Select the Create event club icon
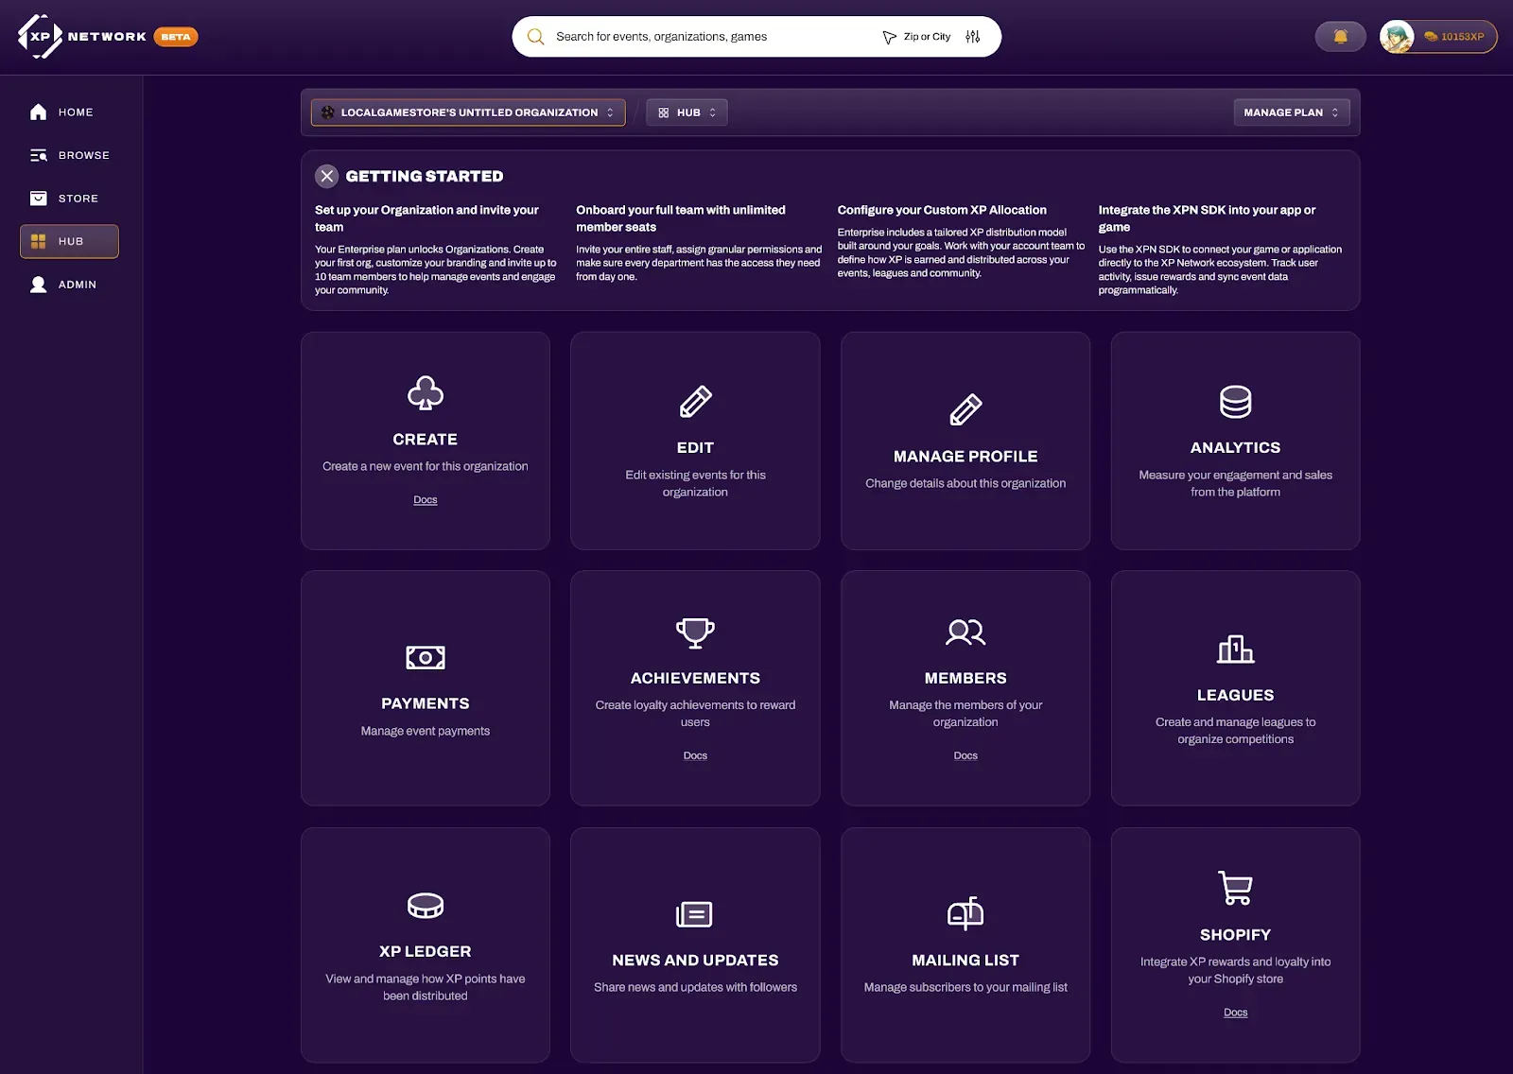The height and width of the screenshot is (1074, 1513). (x=425, y=395)
